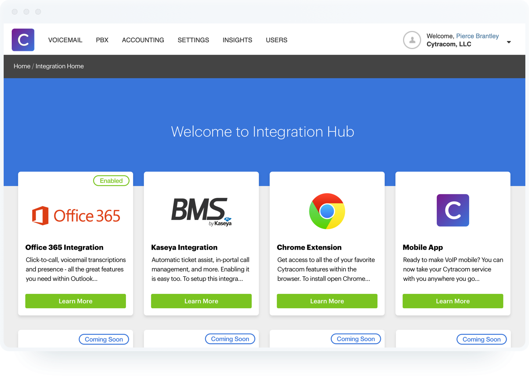Click Coming Soon badge below Mobile App card
Screen dimensions: 529x382
point(482,339)
